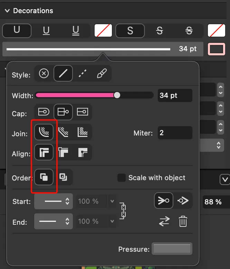Screen dimensions: 230x269
Task: Toggle the single underline decoration
Action: [x=46, y=31]
